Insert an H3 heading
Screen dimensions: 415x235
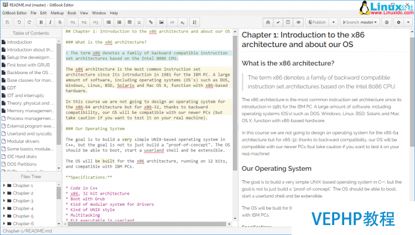96,23
